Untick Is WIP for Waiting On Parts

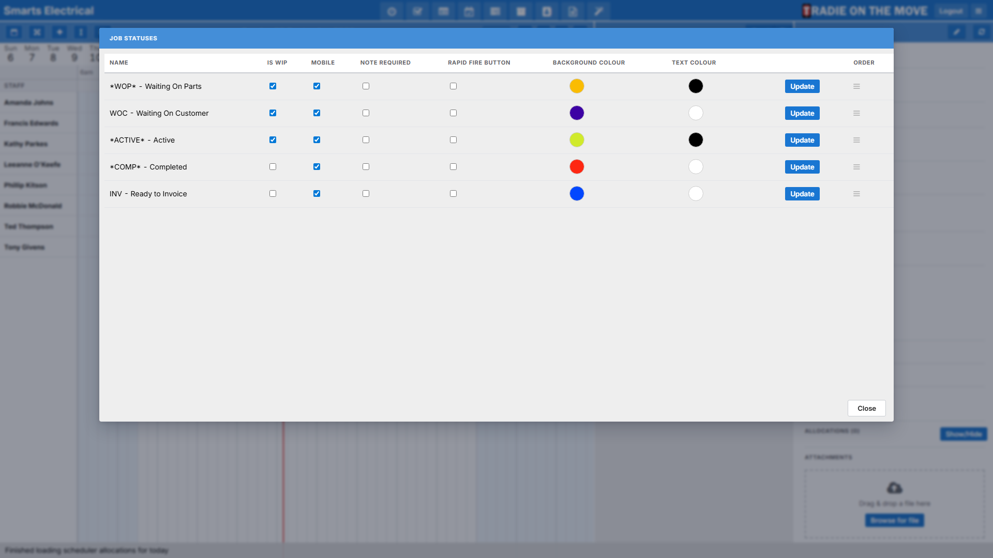[273, 86]
